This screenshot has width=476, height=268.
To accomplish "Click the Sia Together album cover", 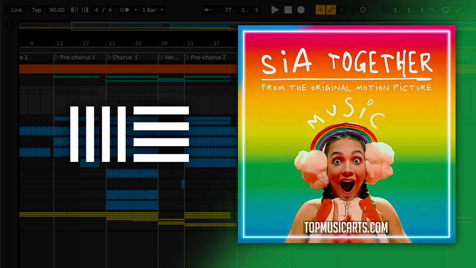I will coord(347,134).
